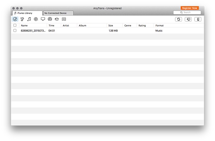Viewport: 215px width, 141px height.
Task: Switch to iTunes Library tab
Action: (28, 13)
